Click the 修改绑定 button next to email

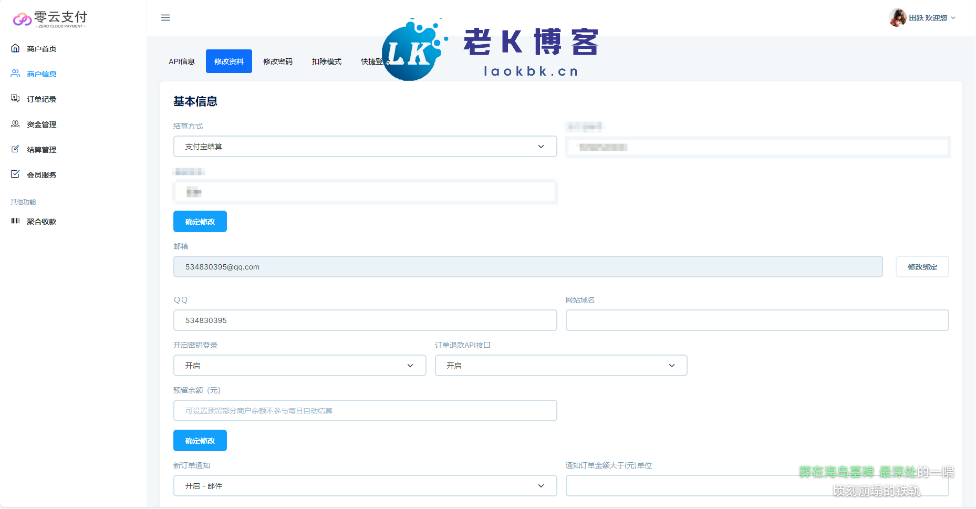(x=922, y=267)
